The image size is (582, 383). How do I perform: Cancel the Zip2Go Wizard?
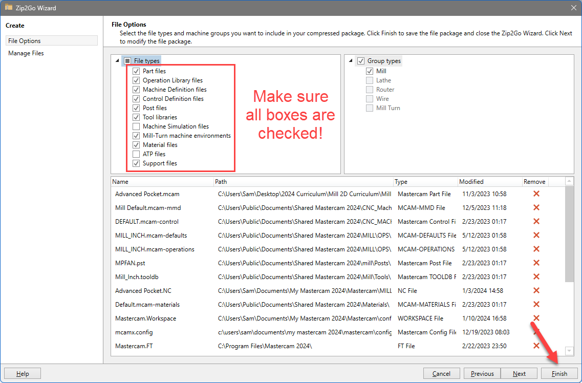(441, 373)
